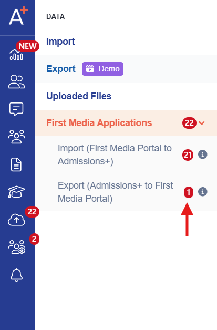This screenshot has width=217, height=330.
Task: Open the notifications bell icon
Action: (16, 275)
